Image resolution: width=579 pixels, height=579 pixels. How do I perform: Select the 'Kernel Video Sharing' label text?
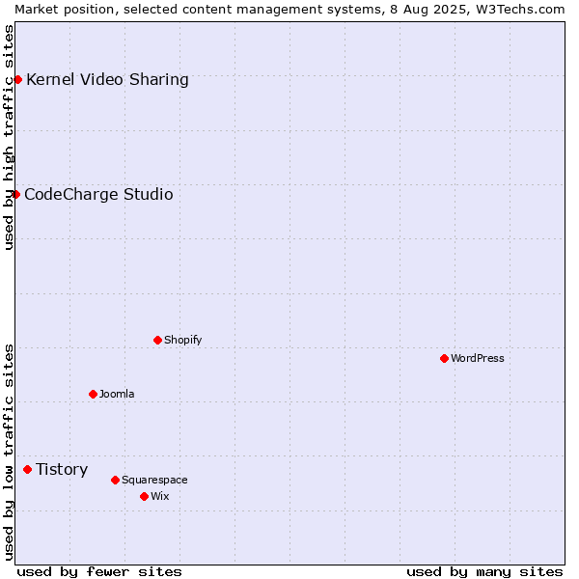(107, 80)
